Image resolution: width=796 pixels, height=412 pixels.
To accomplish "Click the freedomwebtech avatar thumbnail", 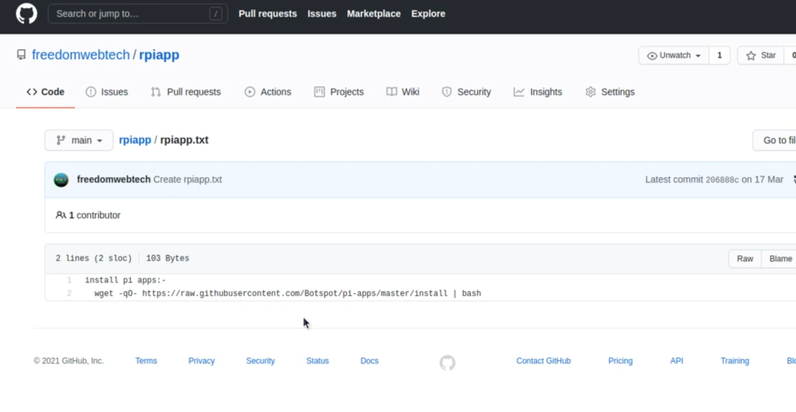I will pyautogui.click(x=61, y=180).
